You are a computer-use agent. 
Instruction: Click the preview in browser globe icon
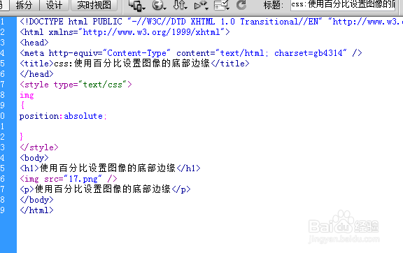(x=159, y=5)
